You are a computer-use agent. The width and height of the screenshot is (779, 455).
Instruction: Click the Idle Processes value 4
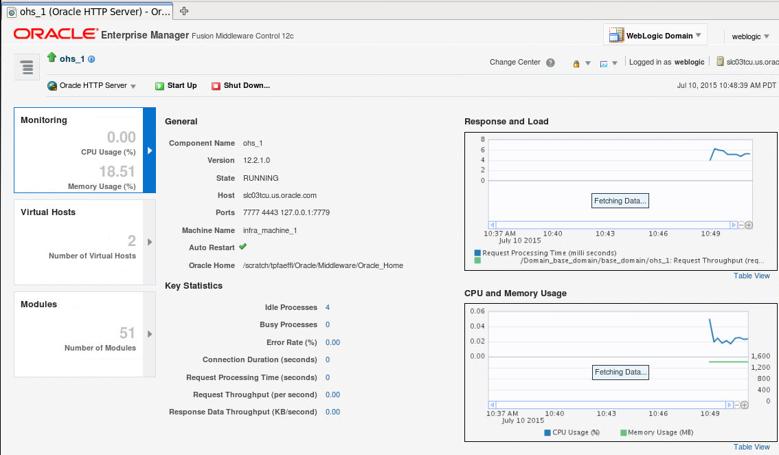(x=328, y=308)
